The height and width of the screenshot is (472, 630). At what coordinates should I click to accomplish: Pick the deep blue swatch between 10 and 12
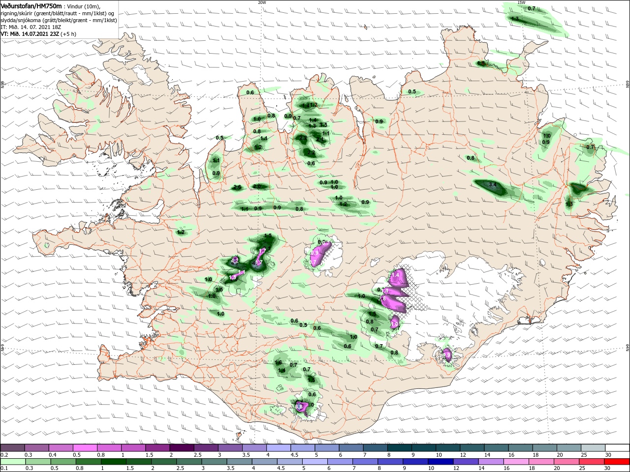(x=440, y=462)
